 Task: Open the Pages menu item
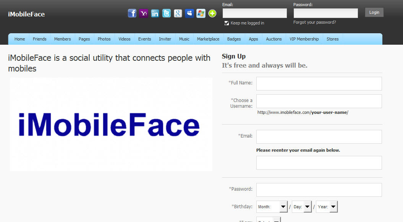click(x=84, y=39)
